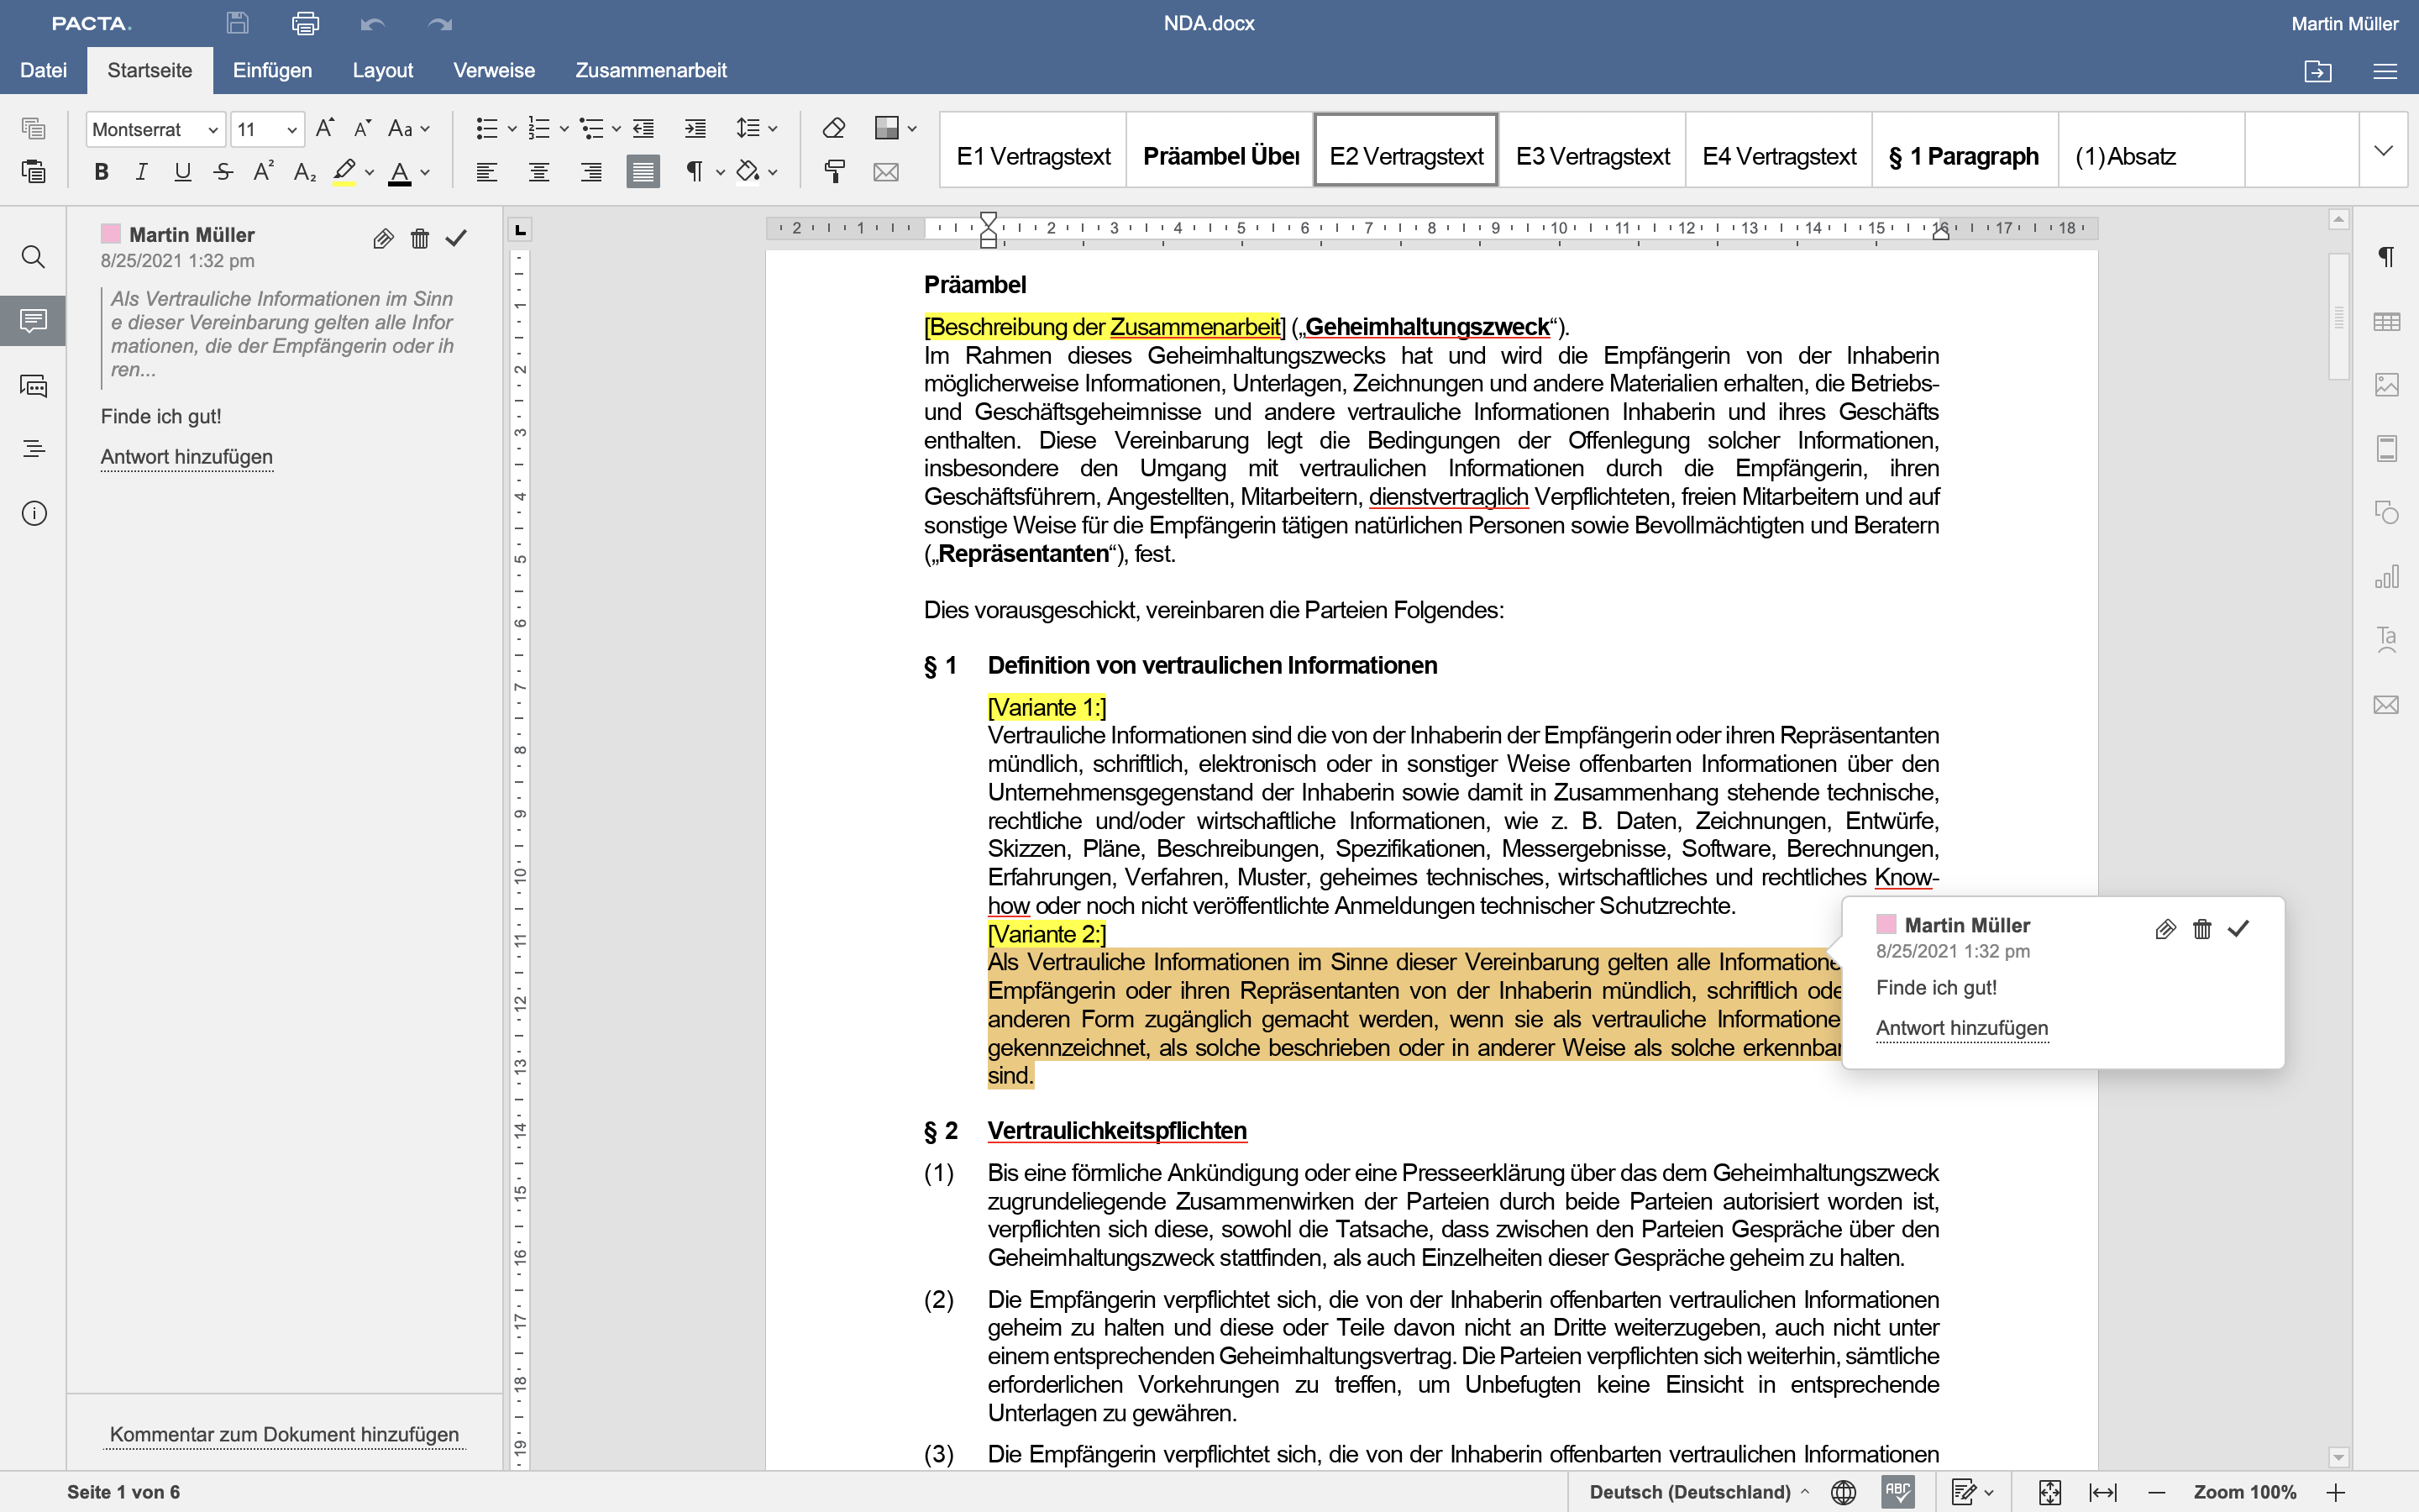Open text art settings in right sidebar
The image size is (2419, 1512).
pos(2386,640)
